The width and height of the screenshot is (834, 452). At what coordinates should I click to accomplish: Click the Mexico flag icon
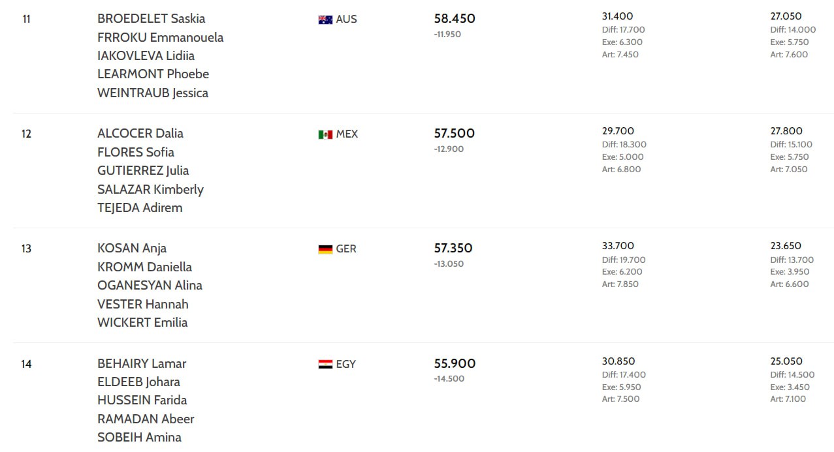click(x=325, y=134)
